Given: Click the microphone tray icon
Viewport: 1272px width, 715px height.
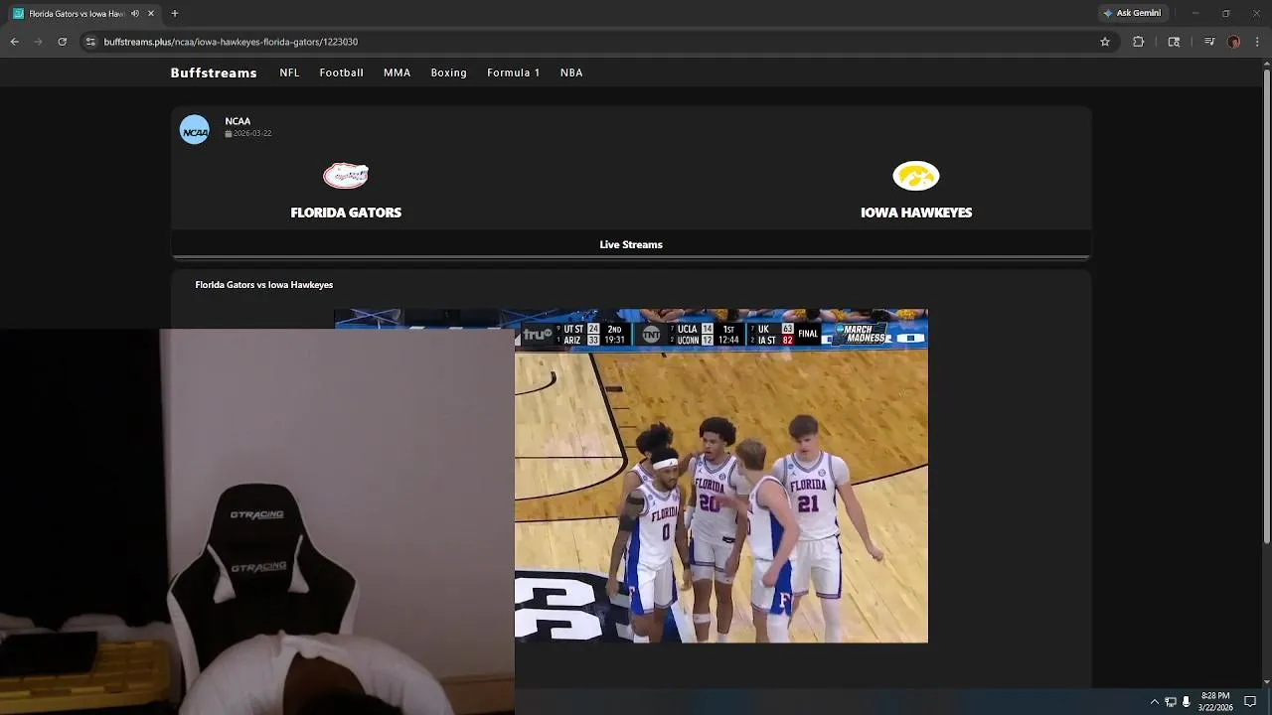Looking at the screenshot, I should point(1186,702).
